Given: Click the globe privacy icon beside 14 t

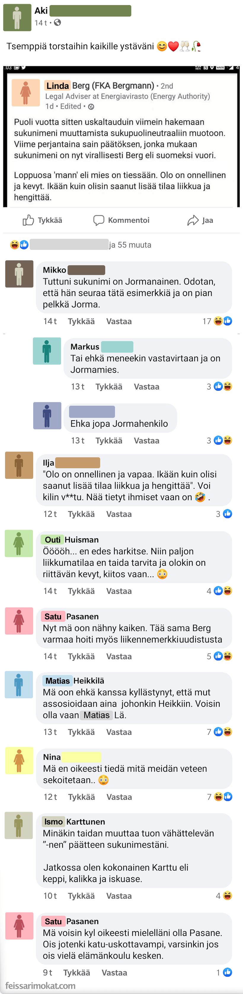Looking at the screenshot, I should [57, 23].
